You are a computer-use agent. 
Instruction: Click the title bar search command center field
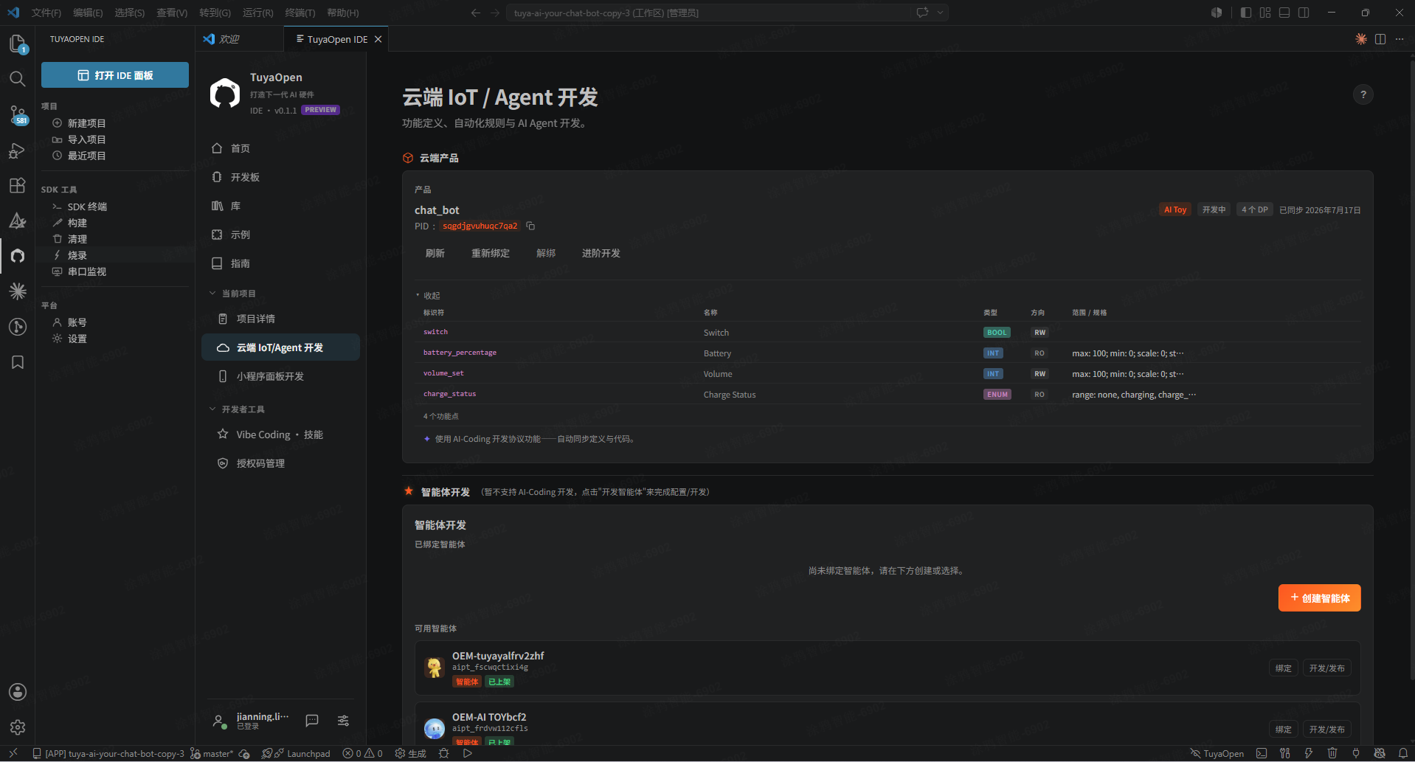point(708,13)
